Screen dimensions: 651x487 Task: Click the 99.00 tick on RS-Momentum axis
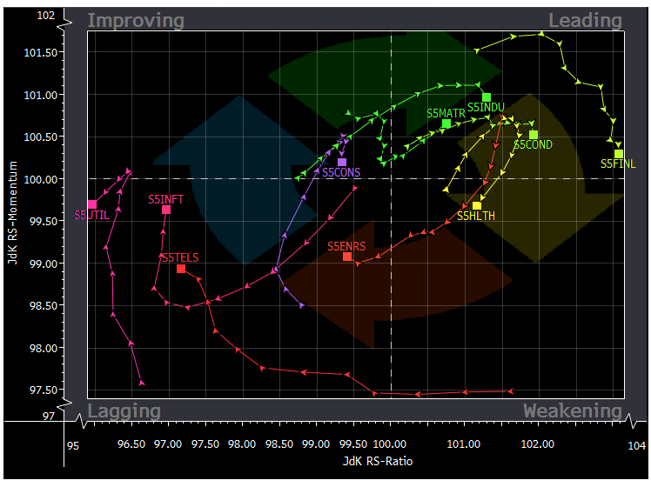coord(44,264)
